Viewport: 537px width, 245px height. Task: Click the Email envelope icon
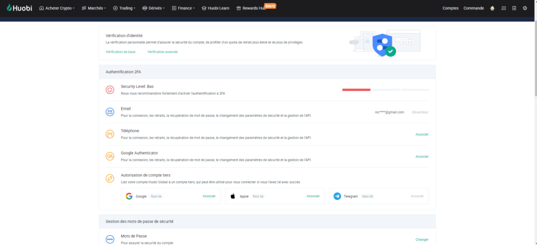(x=110, y=112)
